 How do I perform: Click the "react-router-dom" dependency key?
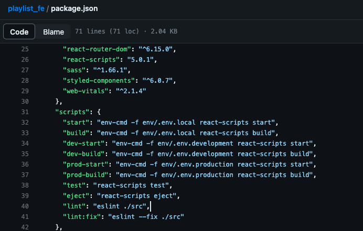97,49
